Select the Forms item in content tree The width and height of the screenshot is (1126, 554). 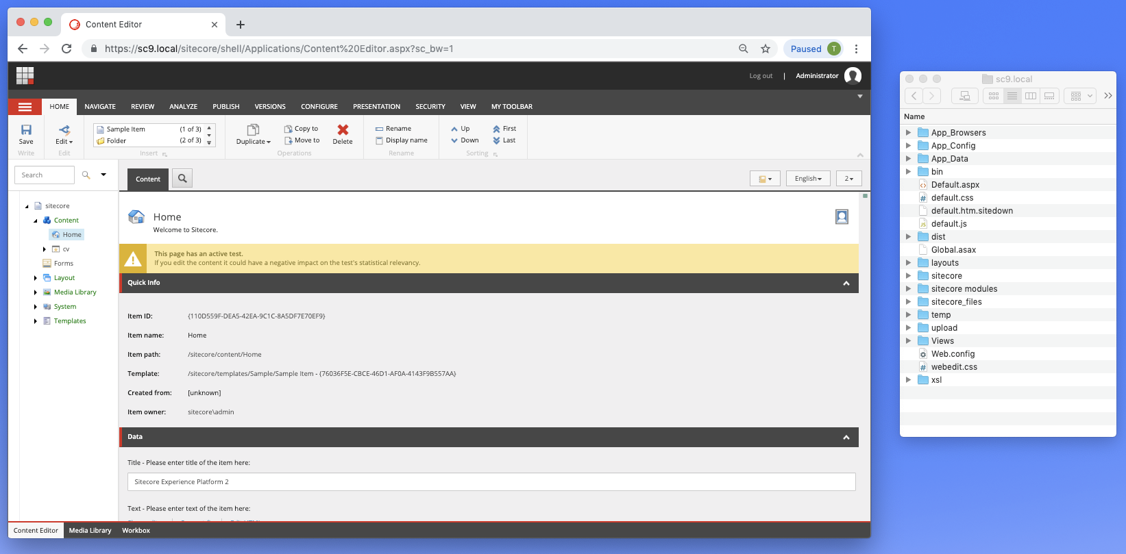coord(58,264)
